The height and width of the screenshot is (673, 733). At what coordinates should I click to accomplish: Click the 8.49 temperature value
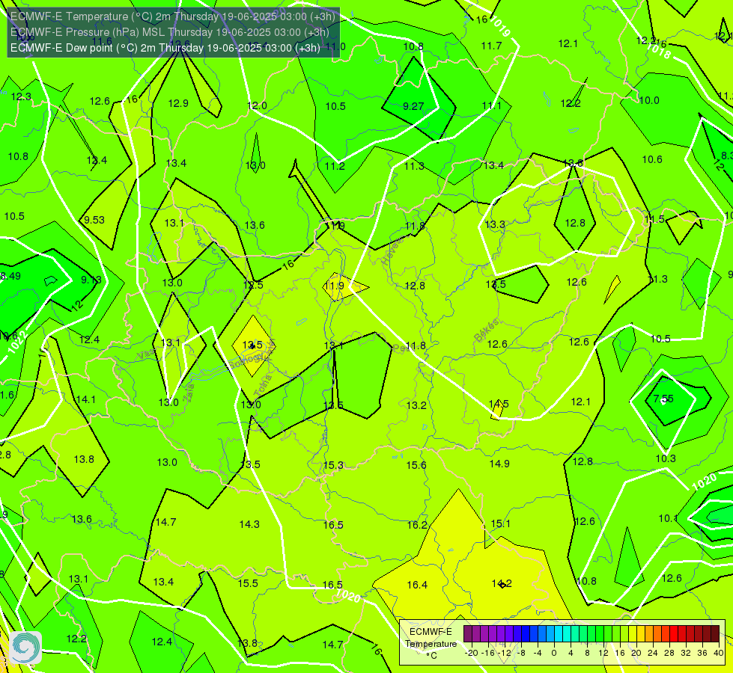coord(10,276)
